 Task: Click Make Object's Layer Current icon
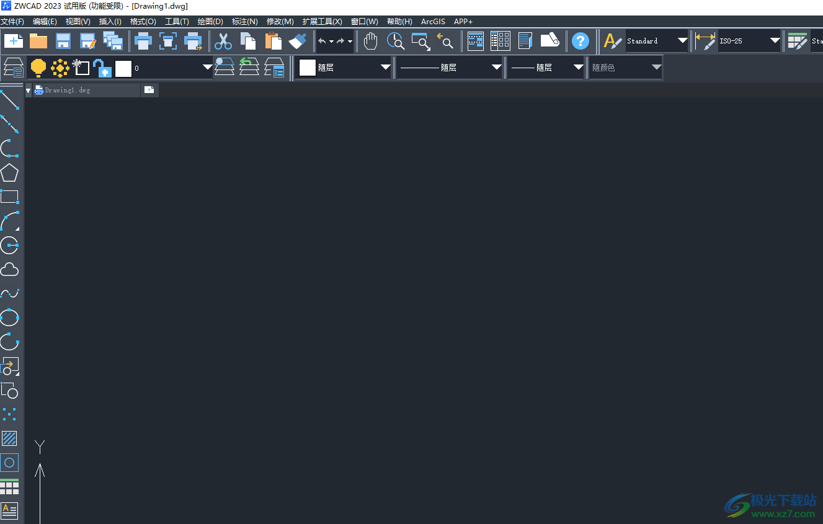coord(225,67)
